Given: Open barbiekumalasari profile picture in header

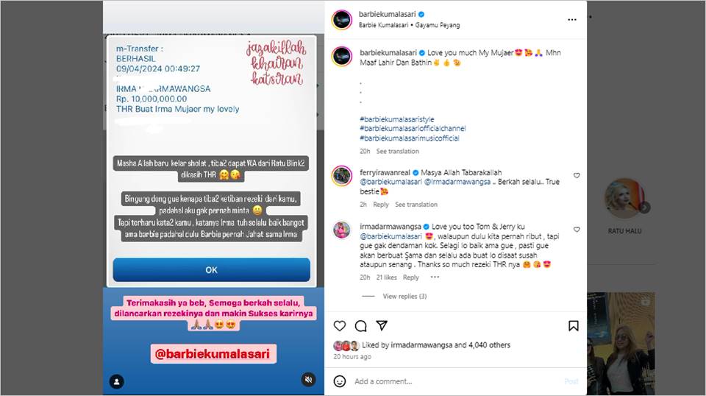Looking at the screenshot, I should 342,20.
